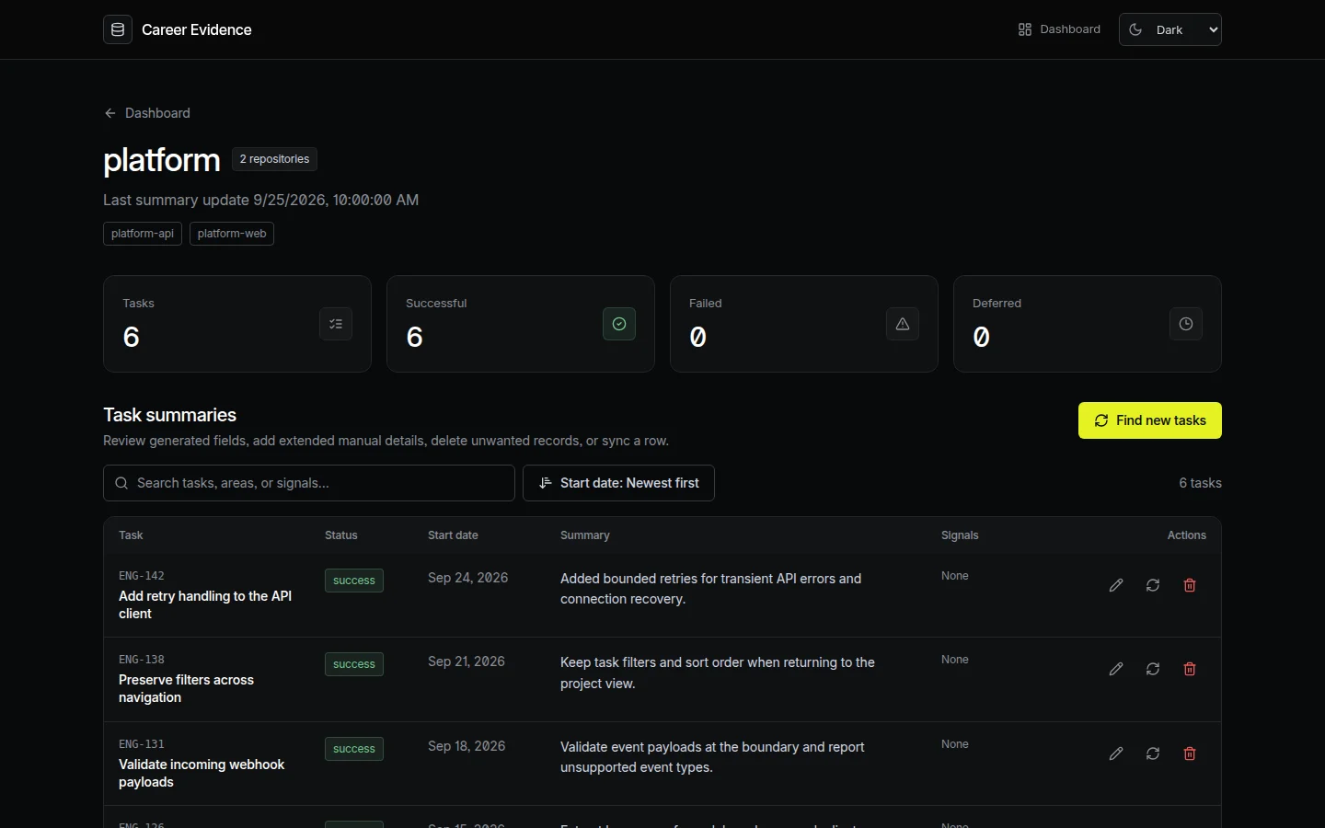Delete the ENG-142 task row
This screenshot has width=1325, height=828.
(x=1190, y=585)
